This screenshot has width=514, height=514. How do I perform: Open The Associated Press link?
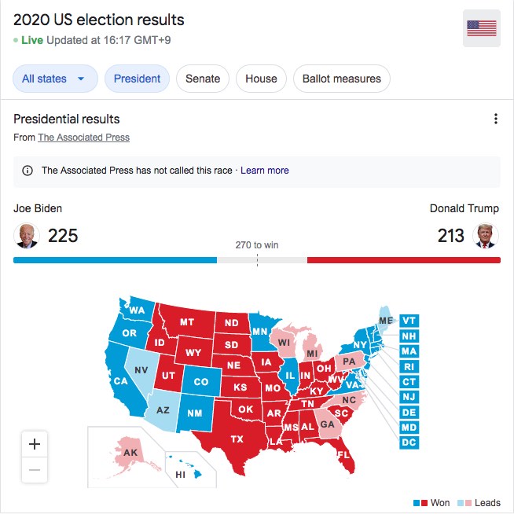tap(83, 138)
